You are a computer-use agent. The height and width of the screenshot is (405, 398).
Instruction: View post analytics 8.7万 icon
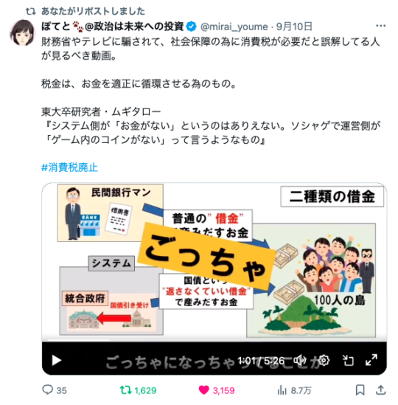click(x=282, y=390)
